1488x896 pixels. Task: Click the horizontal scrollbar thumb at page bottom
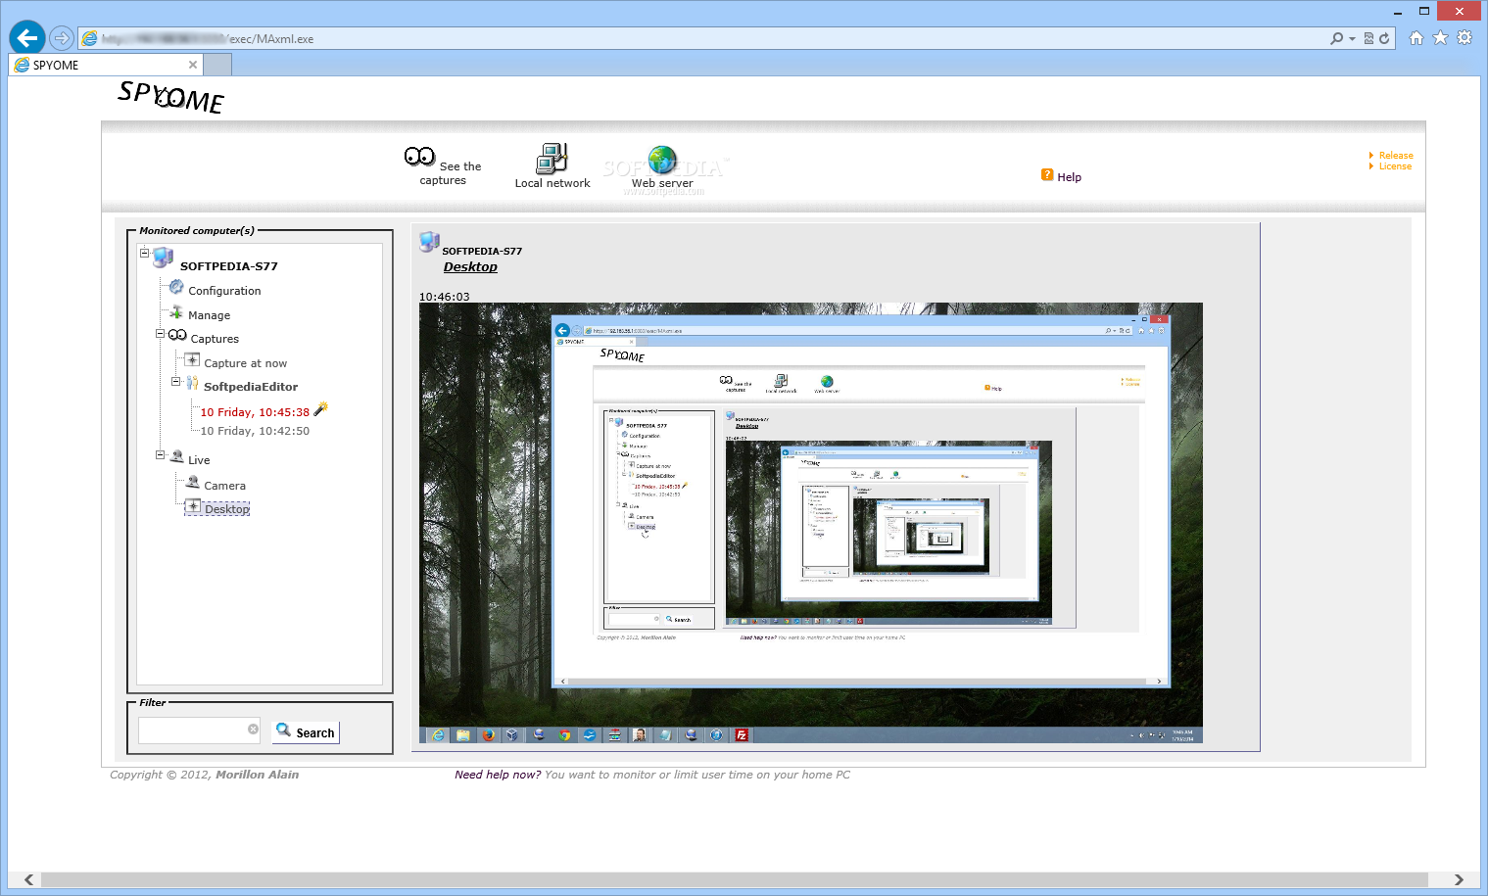[734, 879]
